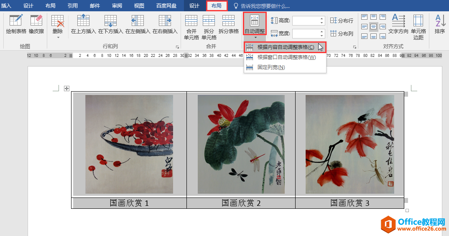Image resolution: width=449 pixels, height=236 pixels.
Task: Click Split Table (拆分表格)
Action: tap(229, 24)
